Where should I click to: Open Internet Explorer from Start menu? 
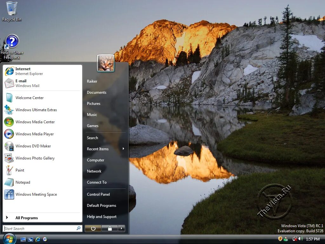[43, 71]
